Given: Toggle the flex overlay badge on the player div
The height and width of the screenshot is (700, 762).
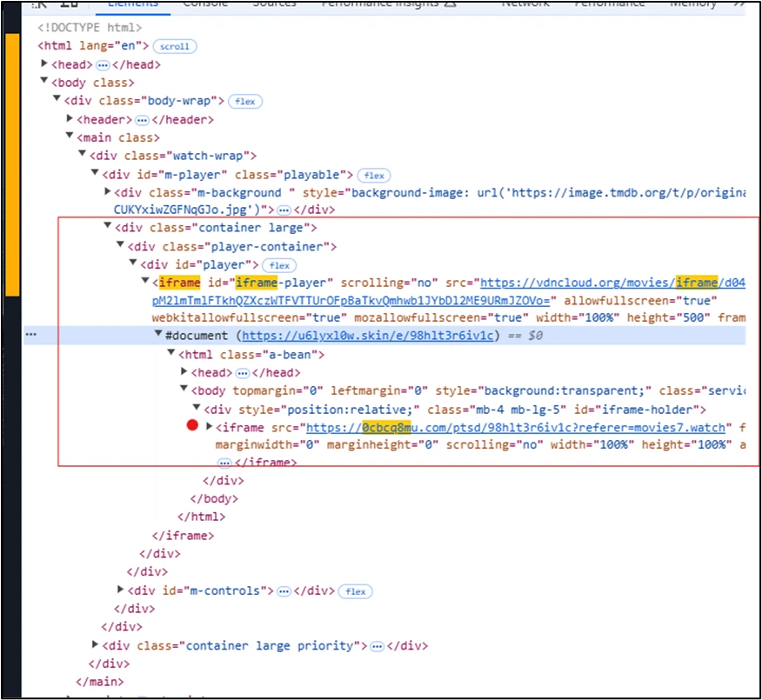Looking at the screenshot, I should point(278,264).
